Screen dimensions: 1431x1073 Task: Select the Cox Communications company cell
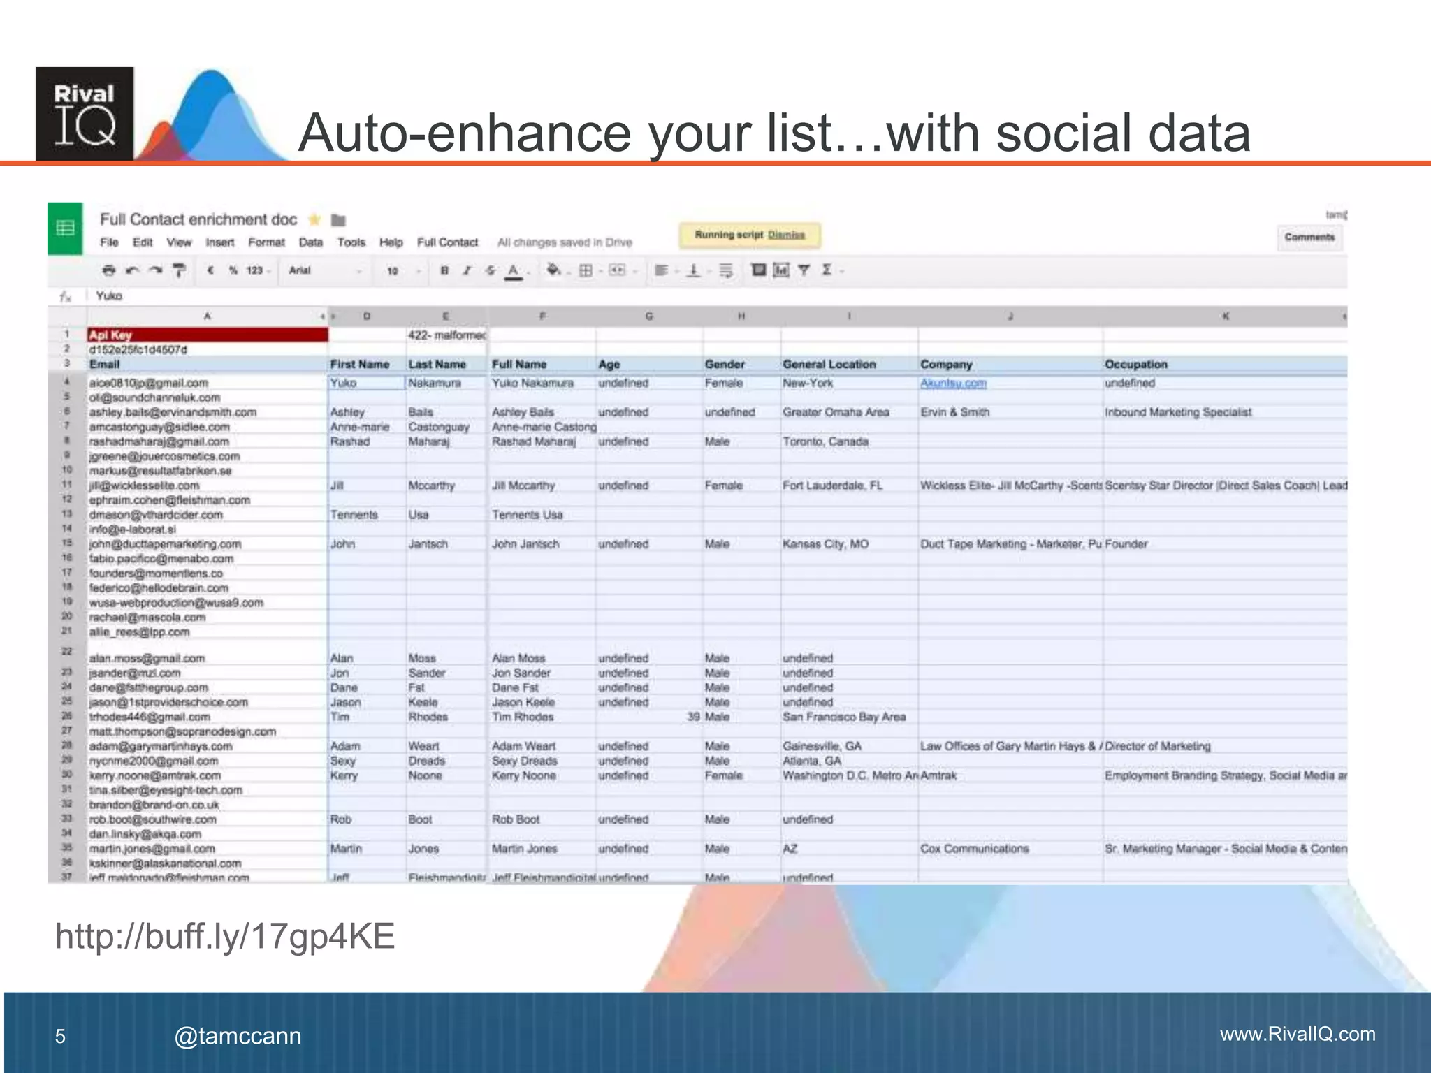[1010, 849]
